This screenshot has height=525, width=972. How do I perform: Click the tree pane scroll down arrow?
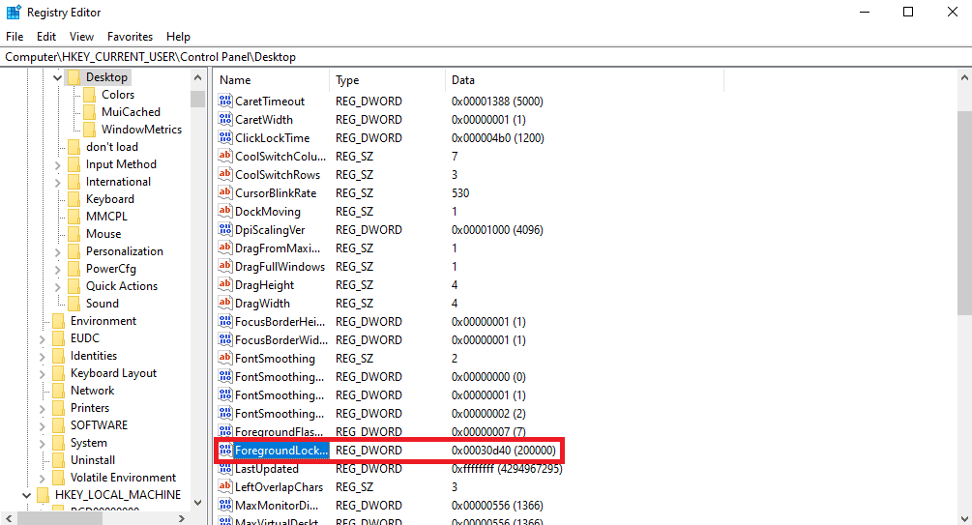197,502
